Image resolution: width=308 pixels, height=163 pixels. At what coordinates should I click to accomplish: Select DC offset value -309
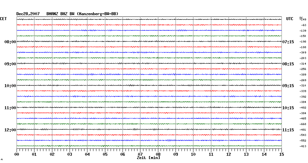303,53
